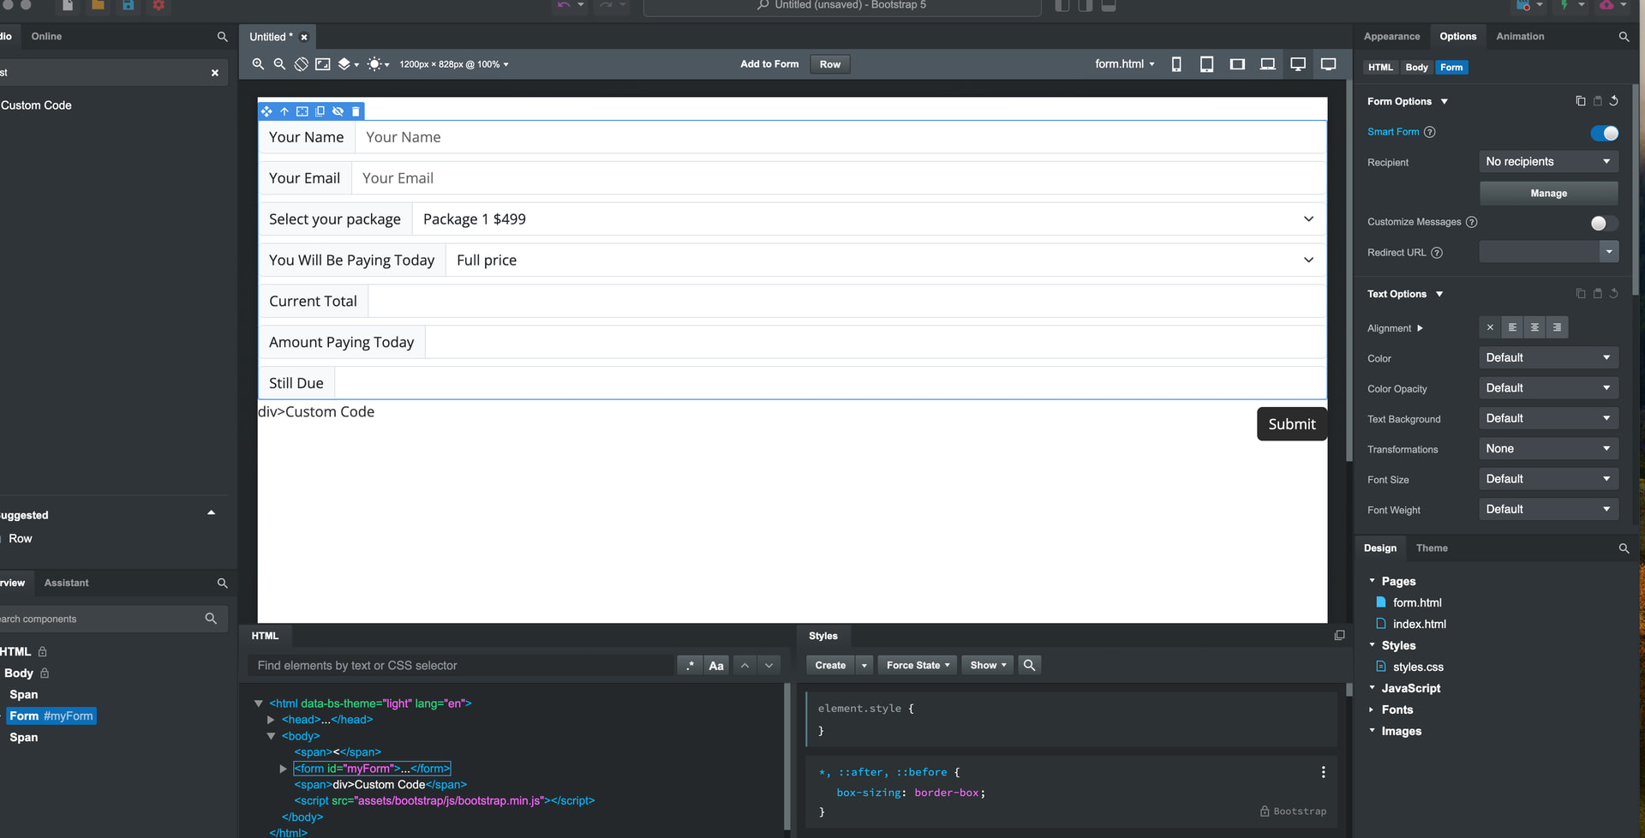Switch preview to mobile phone size
This screenshot has height=838, width=1645.
tap(1176, 64)
